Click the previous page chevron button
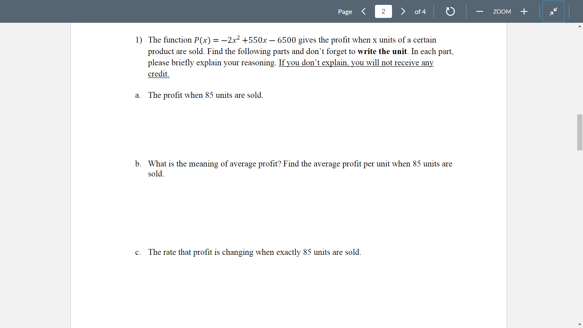 363,11
